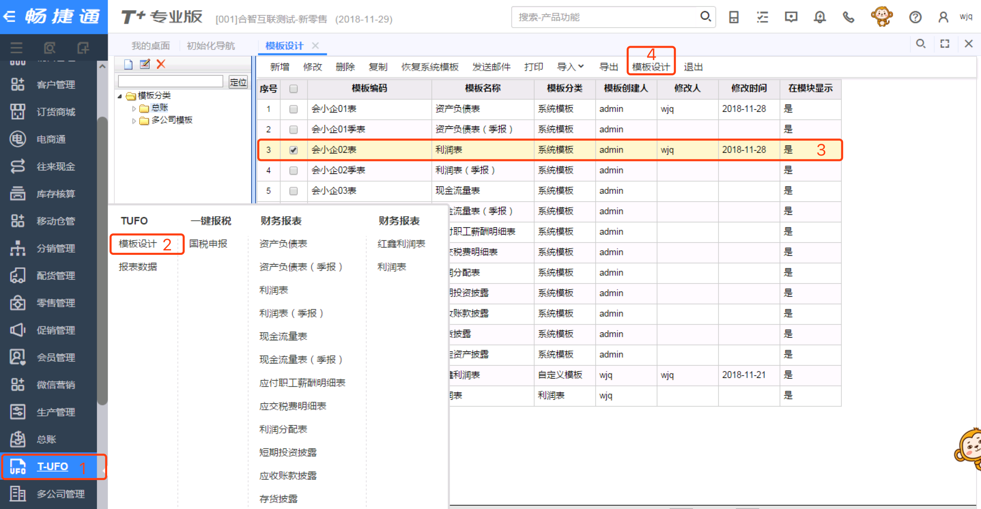Click the back arrow beside 畅捷通 logo
Image resolution: width=981 pixels, height=509 pixels.
tap(9, 17)
